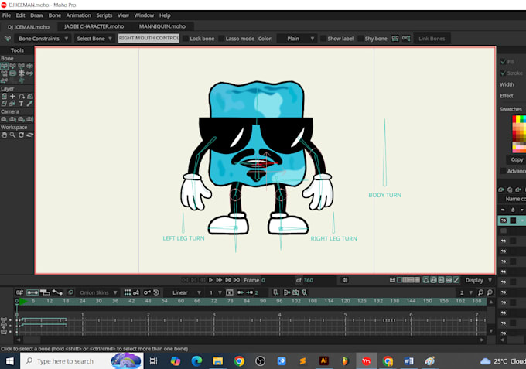Open Microsoft Edge from taskbar

coord(196,361)
